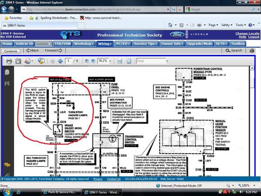Click the PDF fit one full page icon

click(129, 61)
